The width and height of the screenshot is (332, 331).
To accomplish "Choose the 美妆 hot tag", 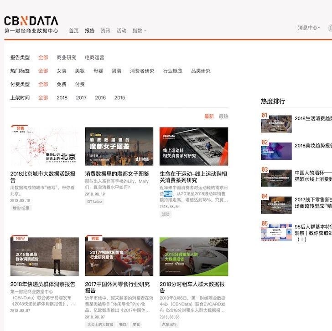I will [x=80, y=71].
